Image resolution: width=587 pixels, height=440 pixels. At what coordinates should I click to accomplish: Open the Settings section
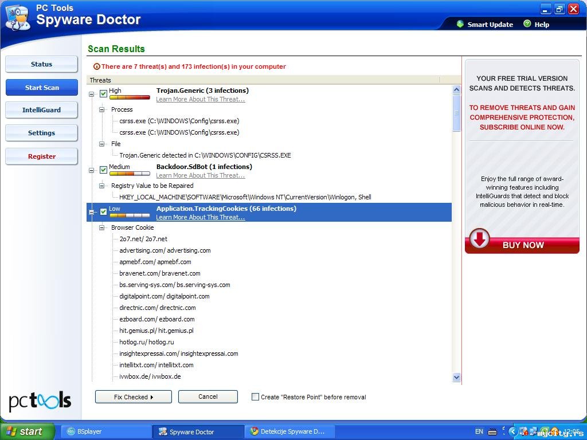coord(41,133)
